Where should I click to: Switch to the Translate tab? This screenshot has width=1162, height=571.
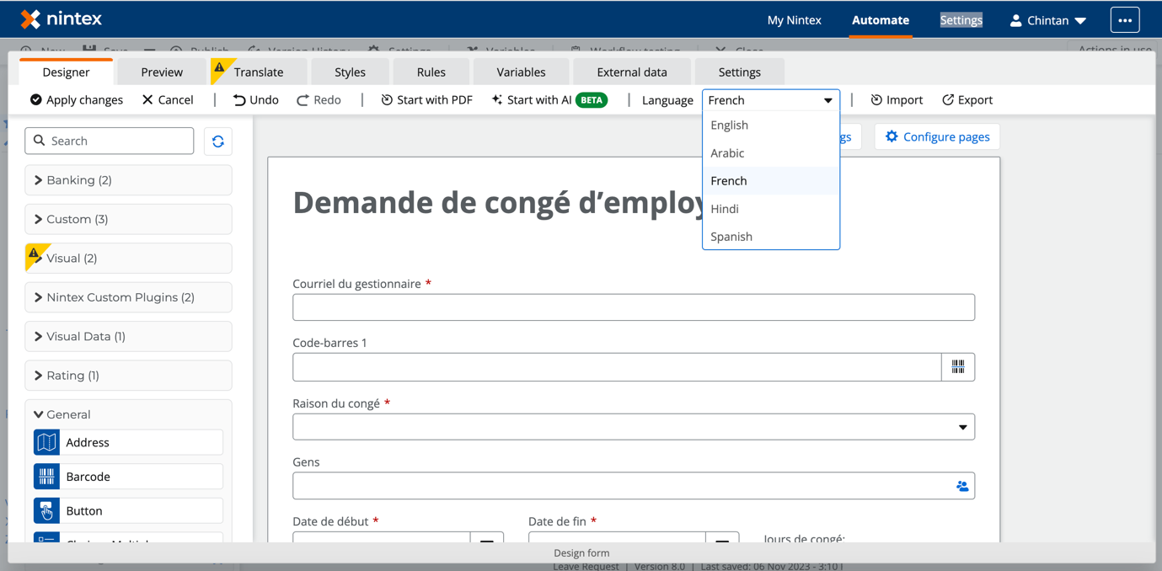tap(258, 72)
